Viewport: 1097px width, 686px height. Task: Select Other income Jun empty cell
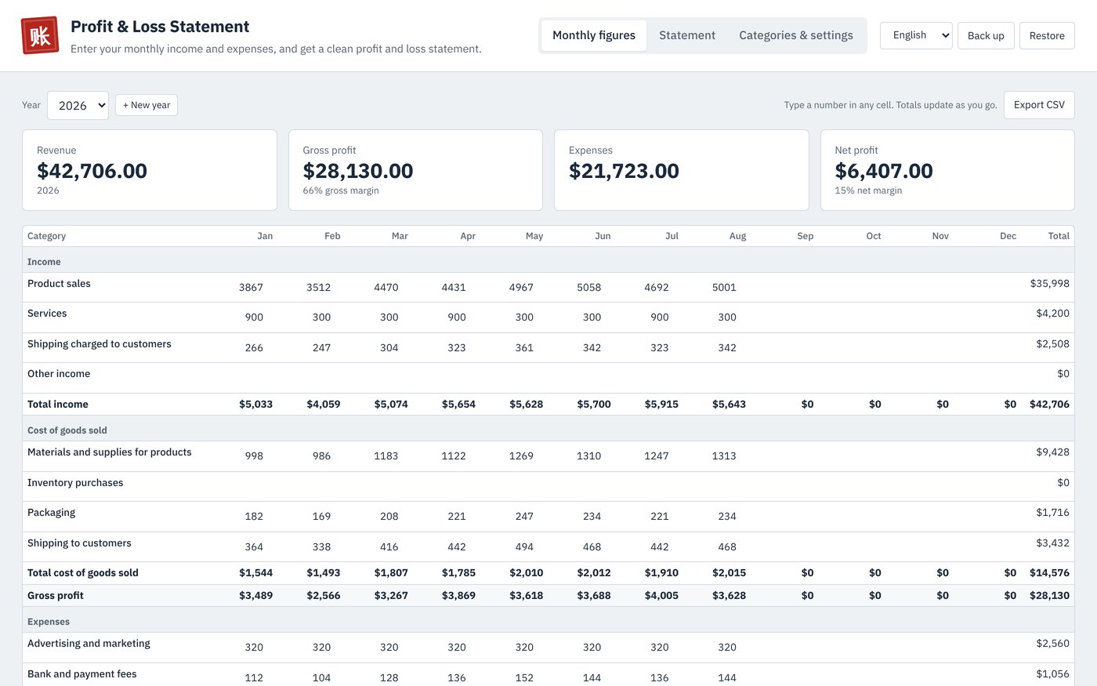click(x=582, y=378)
